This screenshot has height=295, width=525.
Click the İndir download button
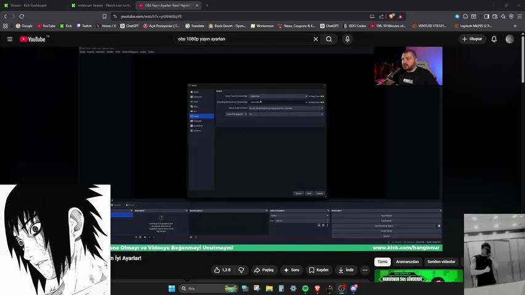(347, 270)
